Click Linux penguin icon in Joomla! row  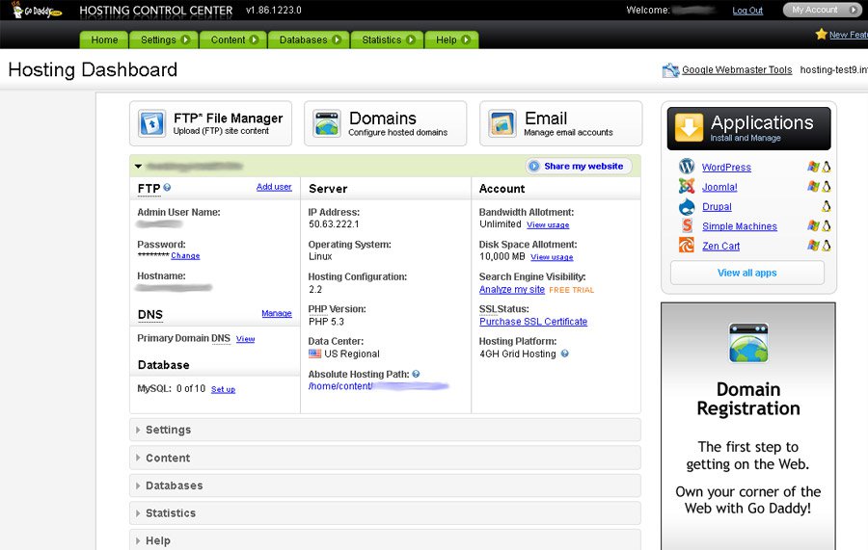click(826, 187)
